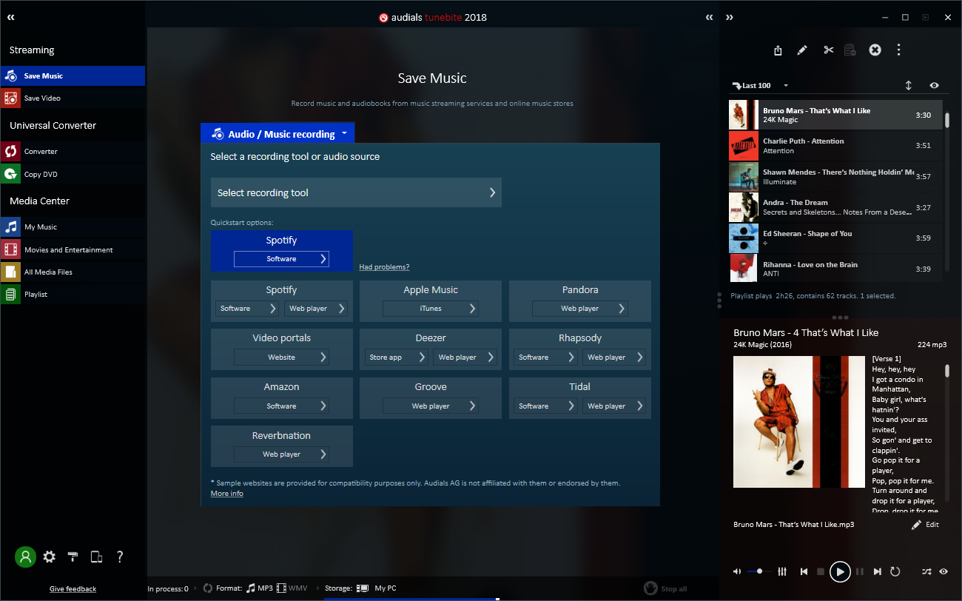Select Ed Sheeran - Shape of You track
962x601 pixels.
[x=835, y=238]
